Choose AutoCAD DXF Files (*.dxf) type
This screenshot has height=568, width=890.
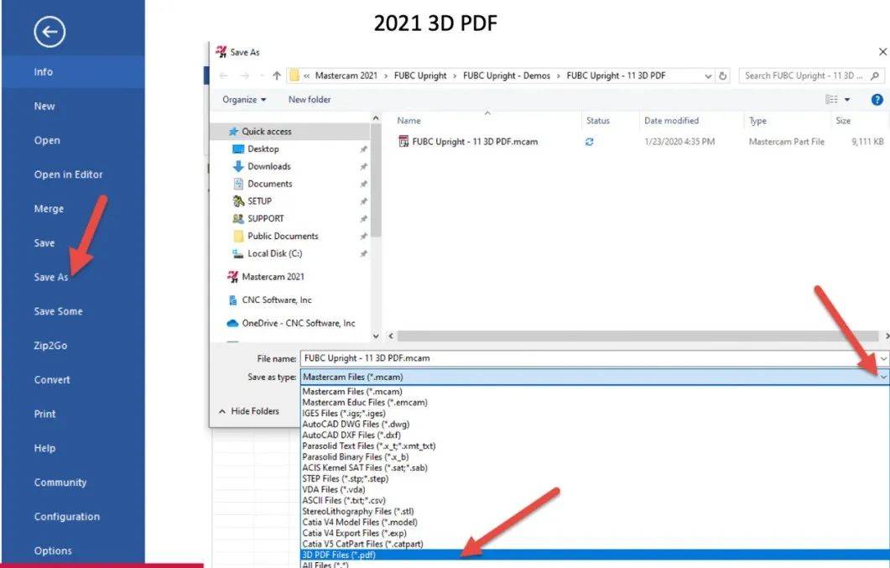351,435
